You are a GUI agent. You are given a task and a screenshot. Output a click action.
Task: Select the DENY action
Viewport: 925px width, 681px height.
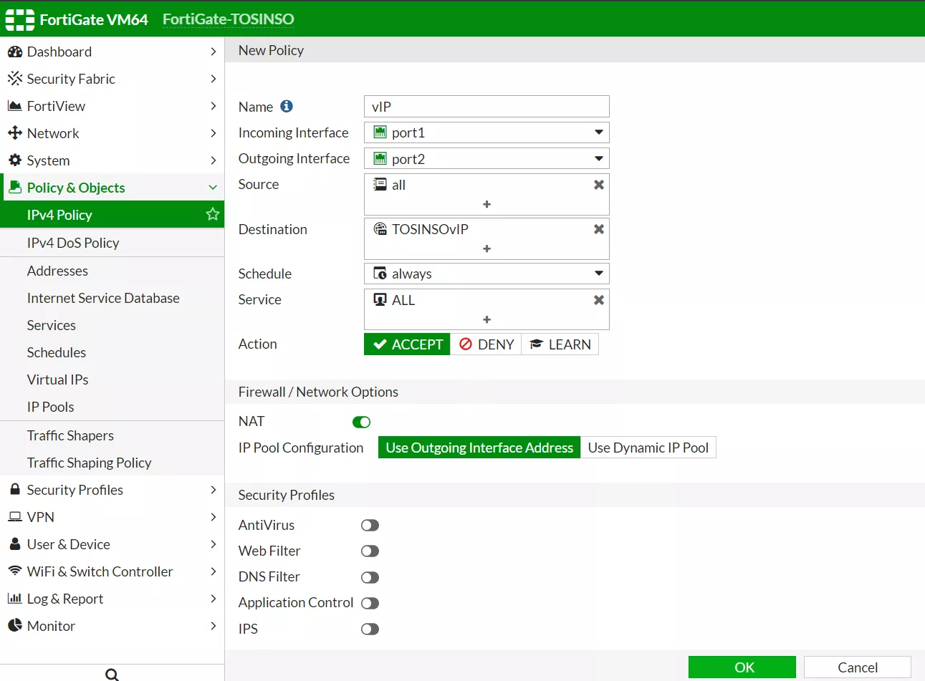486,344
